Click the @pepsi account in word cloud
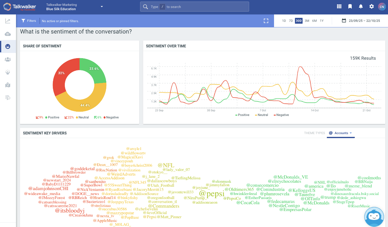Viewport: 388px width, 227px height. (212, 193)
